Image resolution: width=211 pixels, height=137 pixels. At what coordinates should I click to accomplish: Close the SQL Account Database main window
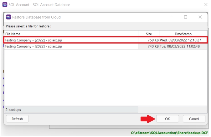(206, 5)
